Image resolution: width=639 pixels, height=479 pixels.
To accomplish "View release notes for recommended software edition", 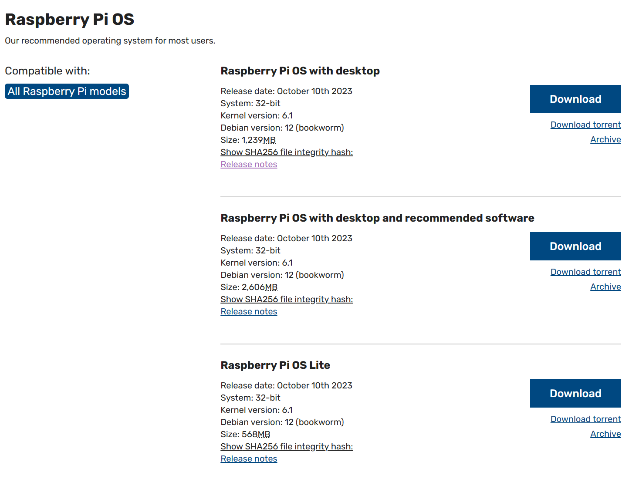I will pyautogui.click(x=248, y=311).
